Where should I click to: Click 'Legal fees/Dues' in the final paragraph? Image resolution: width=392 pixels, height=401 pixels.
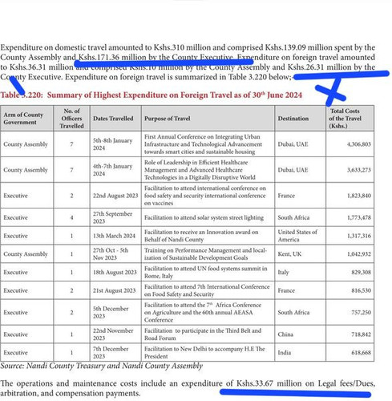click(x=346, y=383)
